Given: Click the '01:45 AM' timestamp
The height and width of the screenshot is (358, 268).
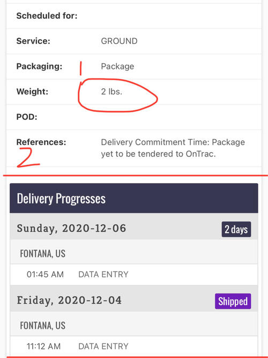Looking at the screenshot, I should pyautogui.click(x=45, y=275).
